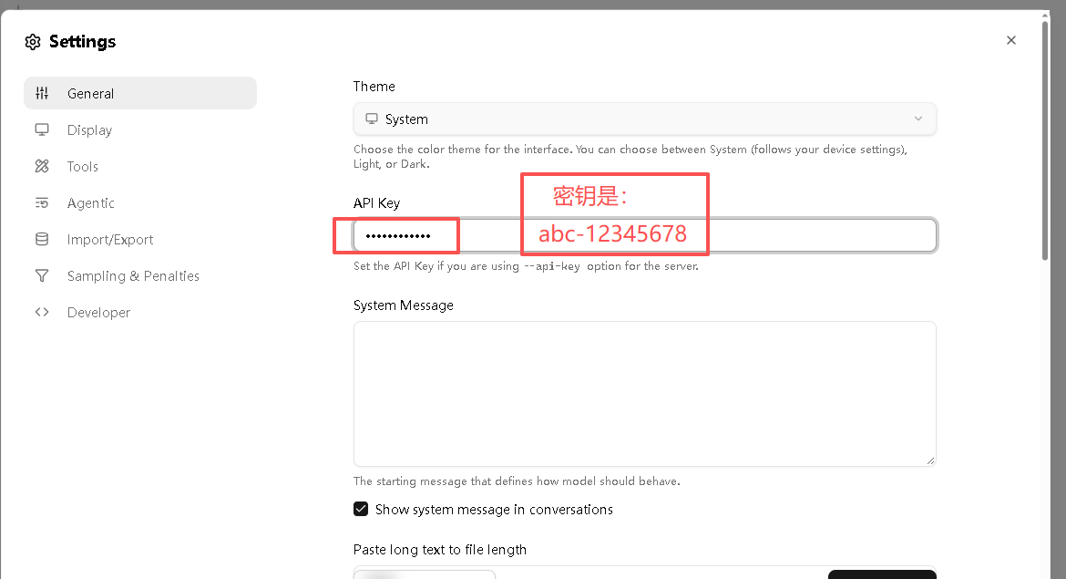Click the "Settings" dialog title text
Screen dimensions: 1066x579
click(82, 42)
